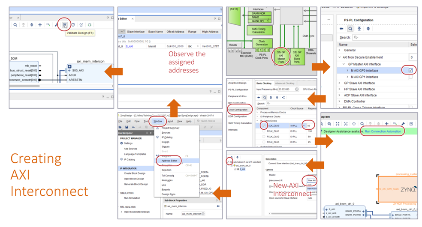The height and width of the screenshot is (227, 422).
Task: Click search icon in Clock Configuration toolbar
Action: 265,98
